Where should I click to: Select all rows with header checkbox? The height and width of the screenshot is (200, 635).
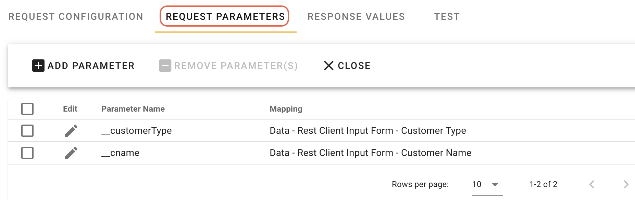[x=27, y=109]
